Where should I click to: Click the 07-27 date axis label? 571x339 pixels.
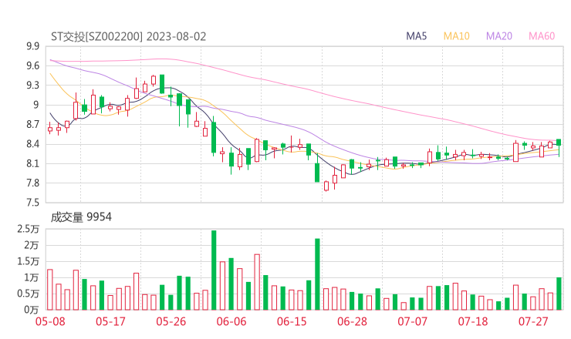click(x=533, y=321)
